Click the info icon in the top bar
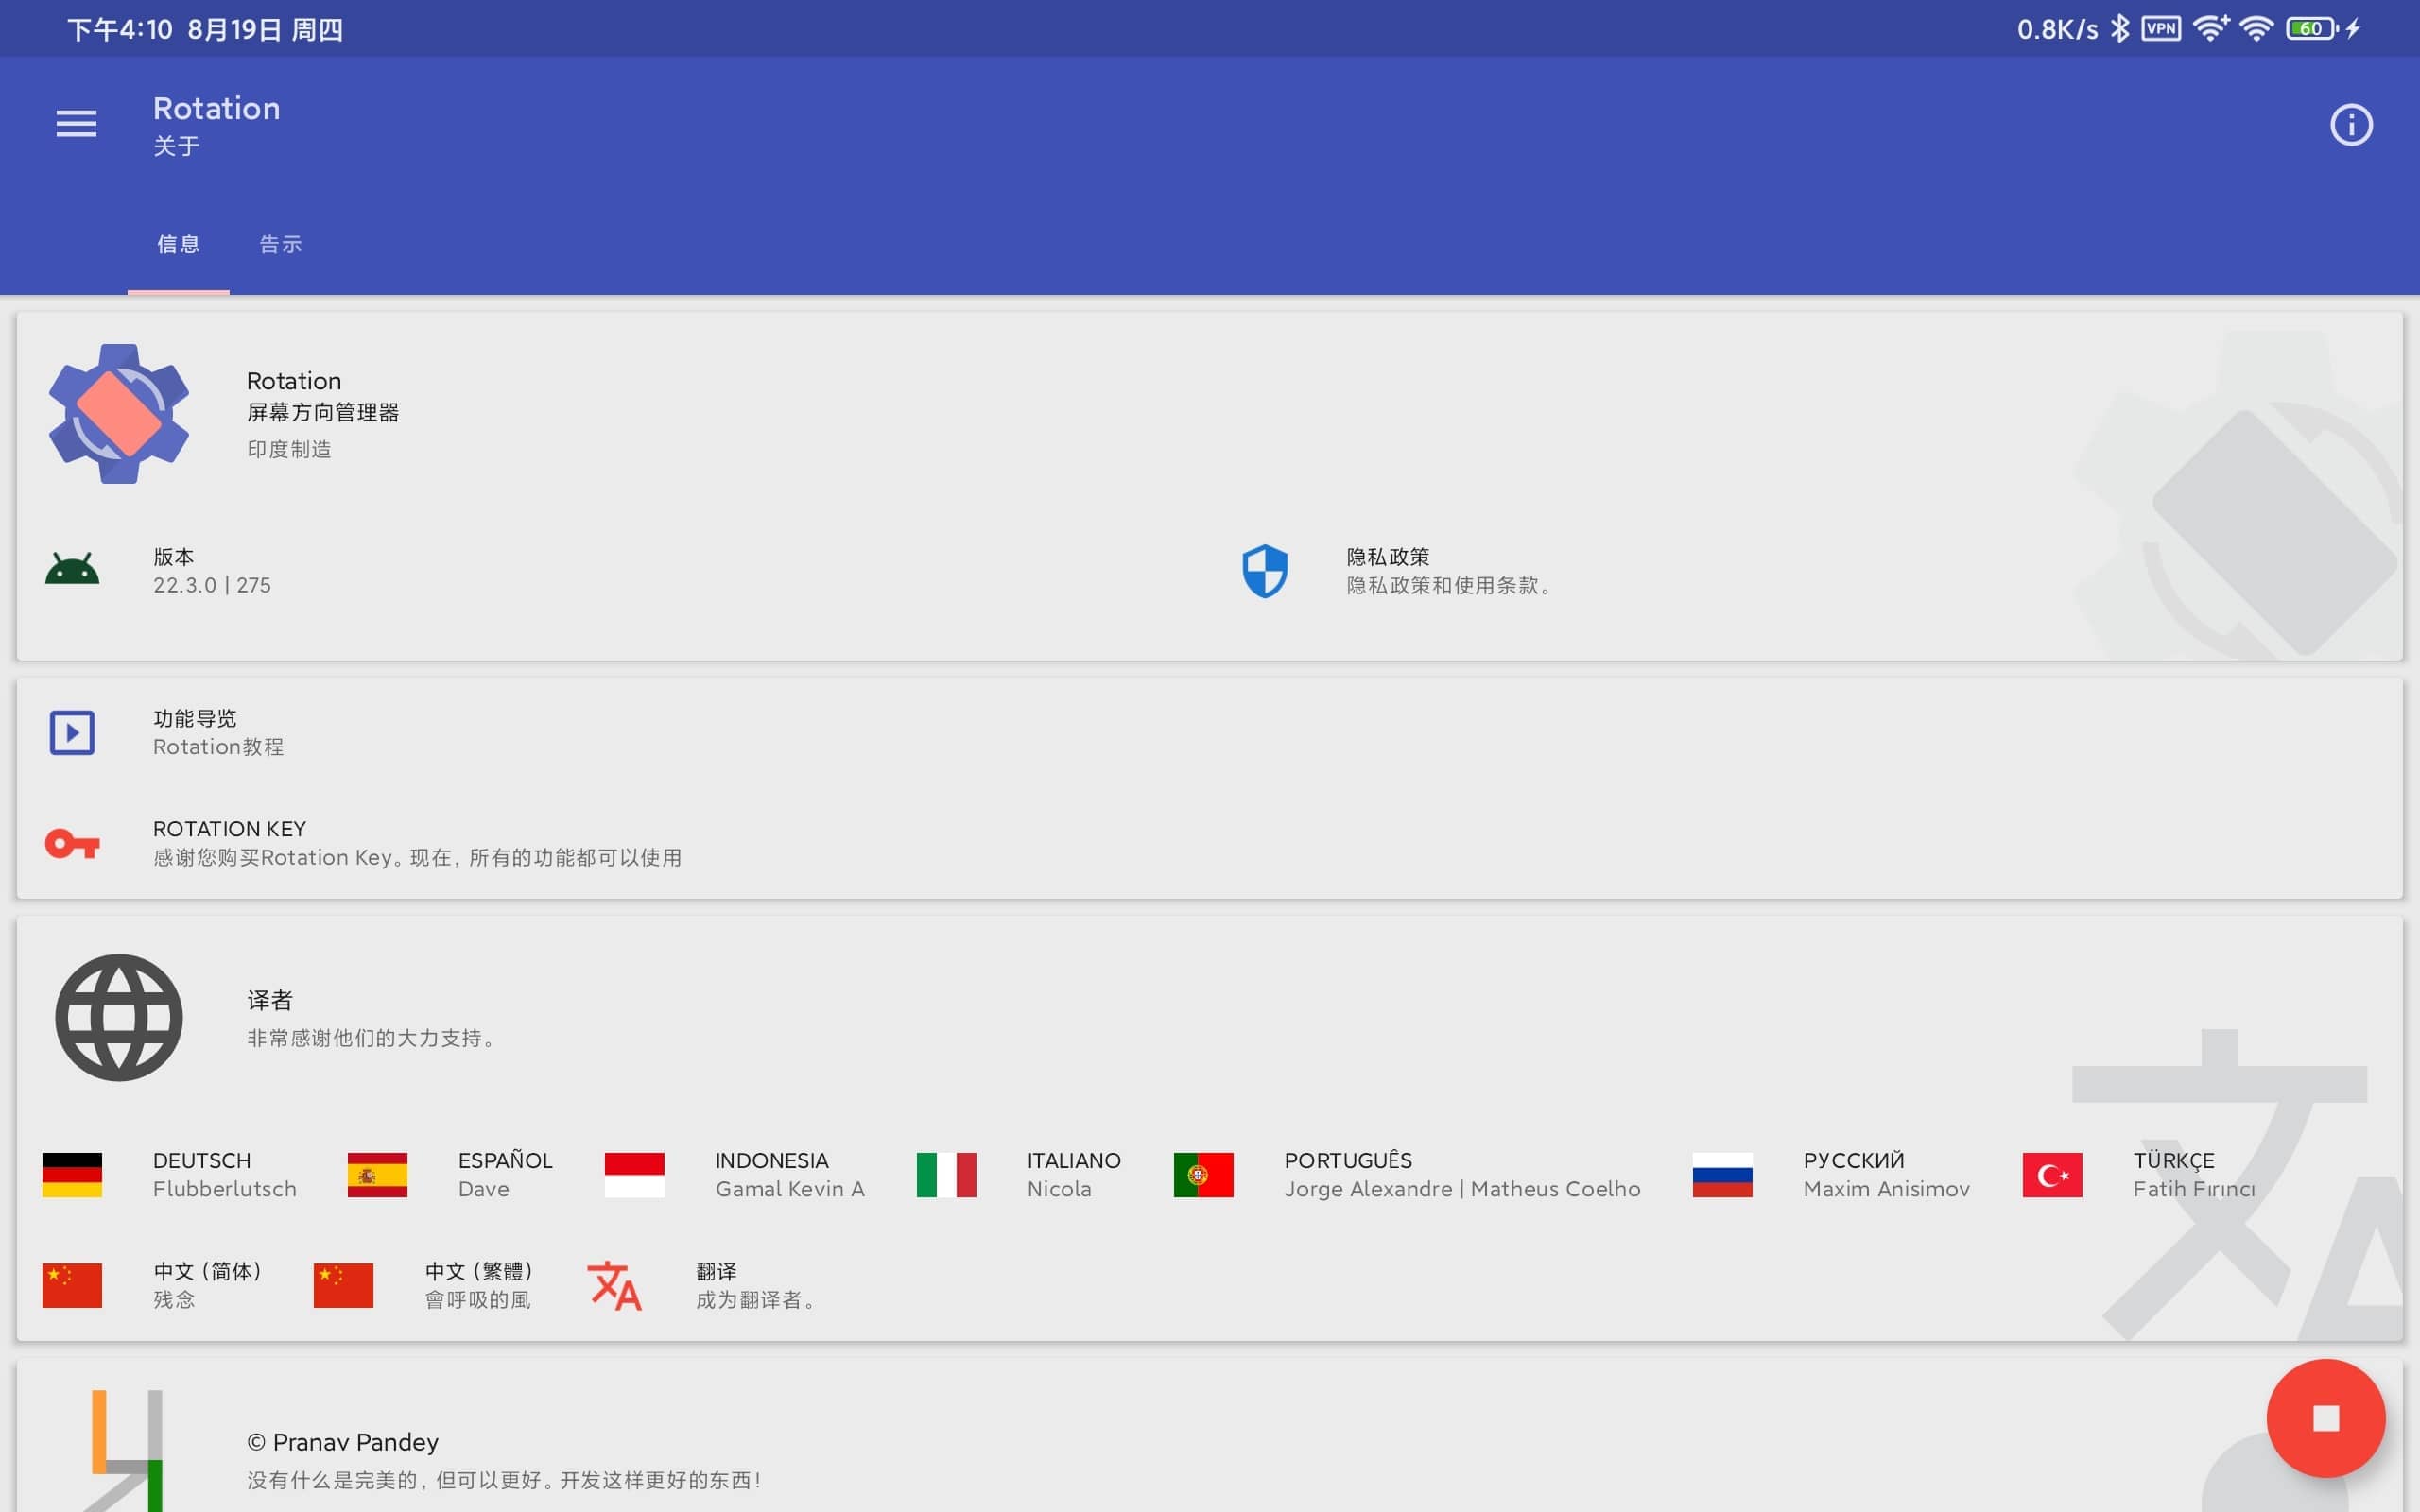The width and height of the screenshot is (2420, 1512). point(2350,124)
